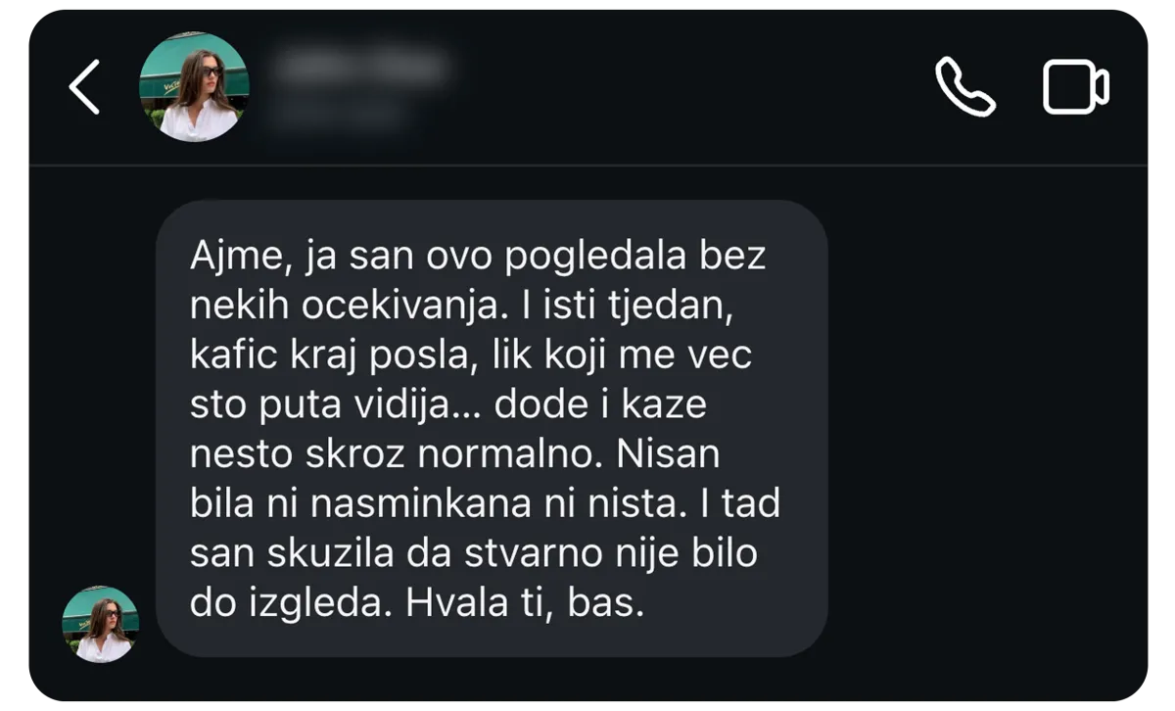The width and height of the screenshot is (1175, 711).
Task: Tap the small sender avatar beside the message
Action: pos(101,624)
